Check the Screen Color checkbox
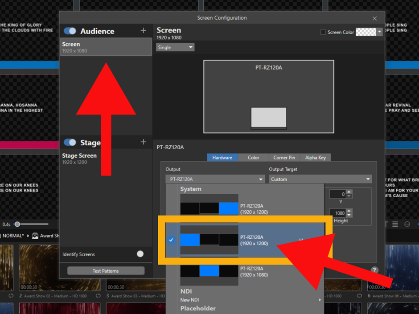The image size is (419, 314). click(x=323, y=32)
